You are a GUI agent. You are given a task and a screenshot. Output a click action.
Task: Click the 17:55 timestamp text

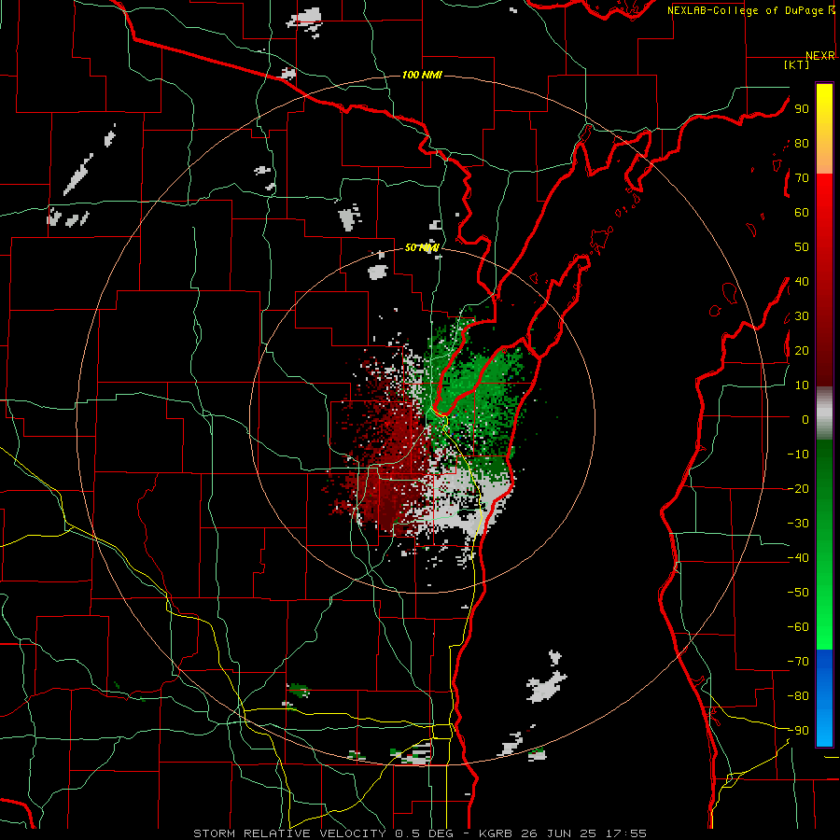[625, 833]
